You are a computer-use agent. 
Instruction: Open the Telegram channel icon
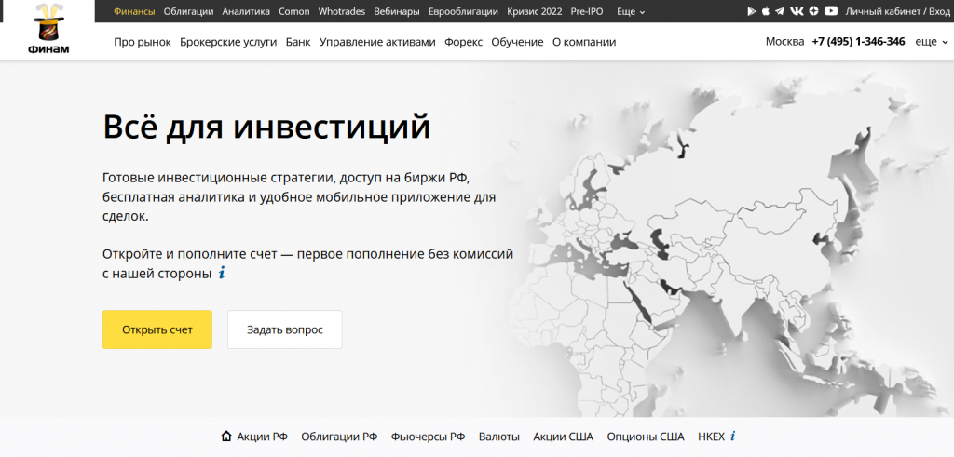[780, 11]
